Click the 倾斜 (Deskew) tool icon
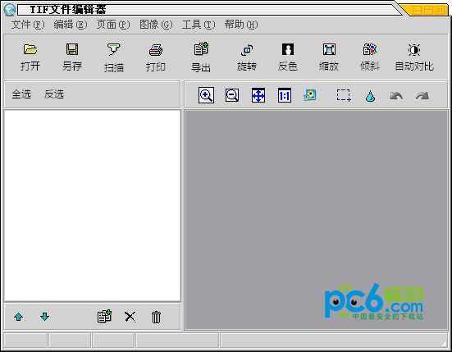 tap(370, 49)
